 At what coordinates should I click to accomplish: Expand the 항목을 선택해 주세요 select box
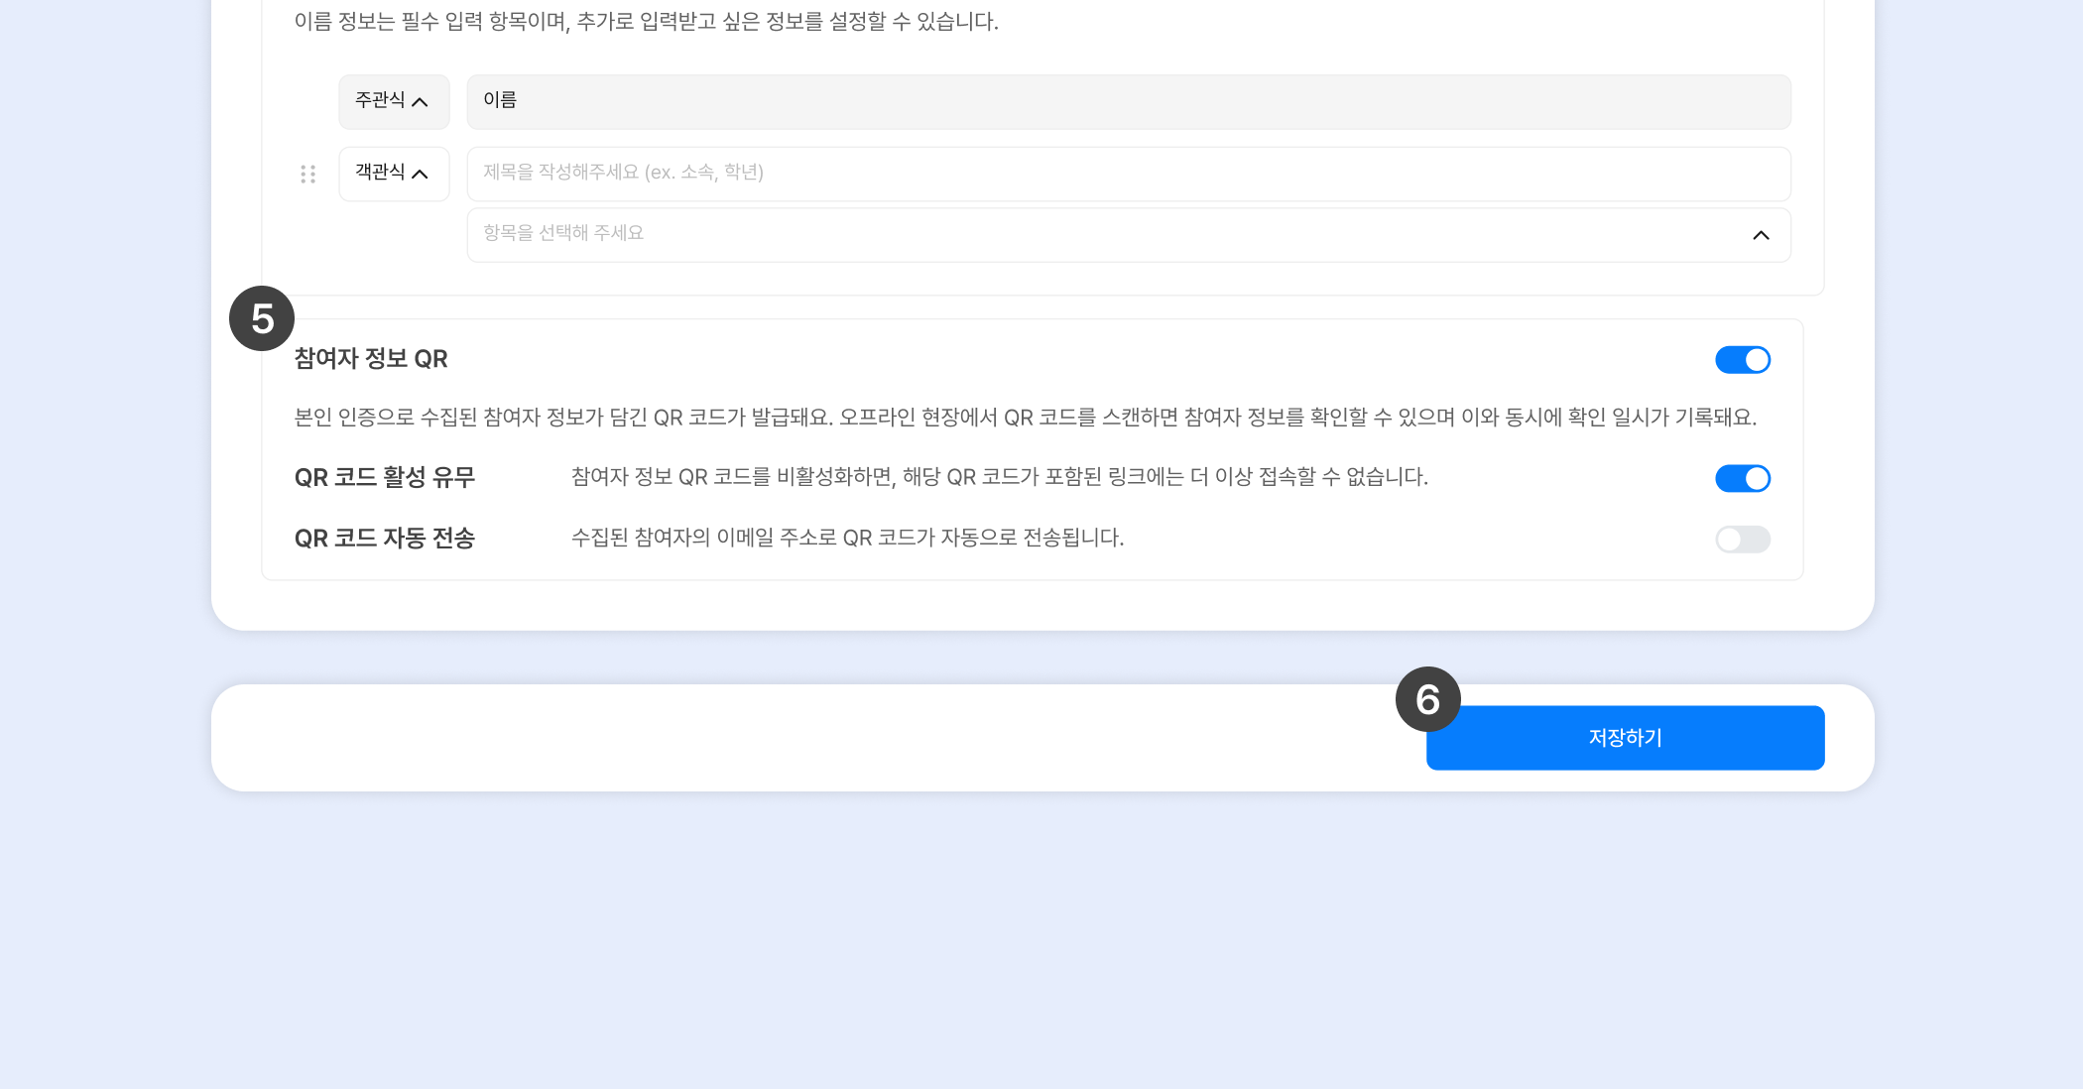[x=1127, y=235]
